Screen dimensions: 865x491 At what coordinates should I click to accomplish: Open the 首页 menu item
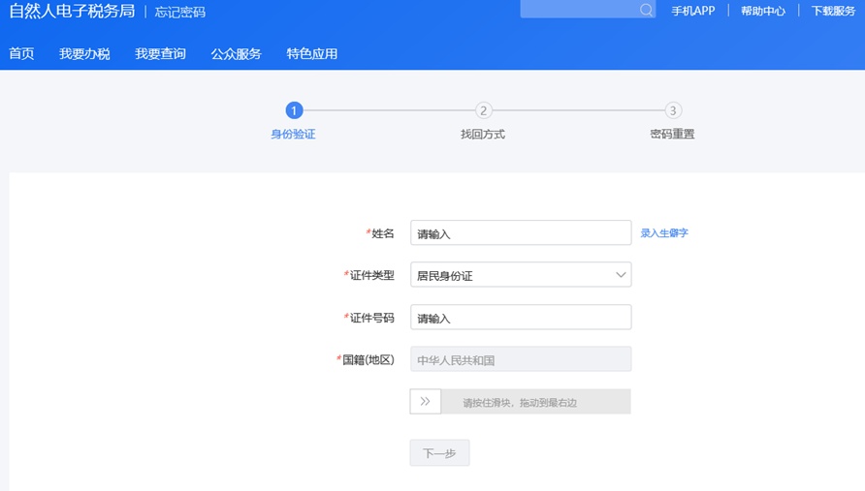tap(21, 54)
